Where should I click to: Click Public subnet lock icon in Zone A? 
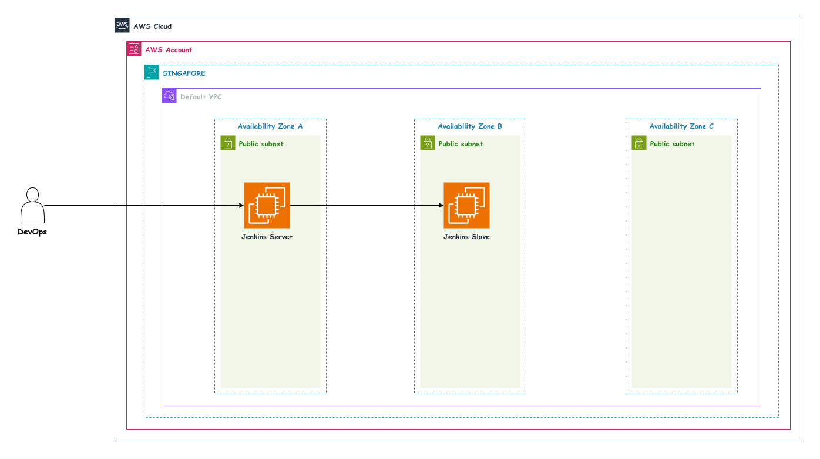click(228, 143)
